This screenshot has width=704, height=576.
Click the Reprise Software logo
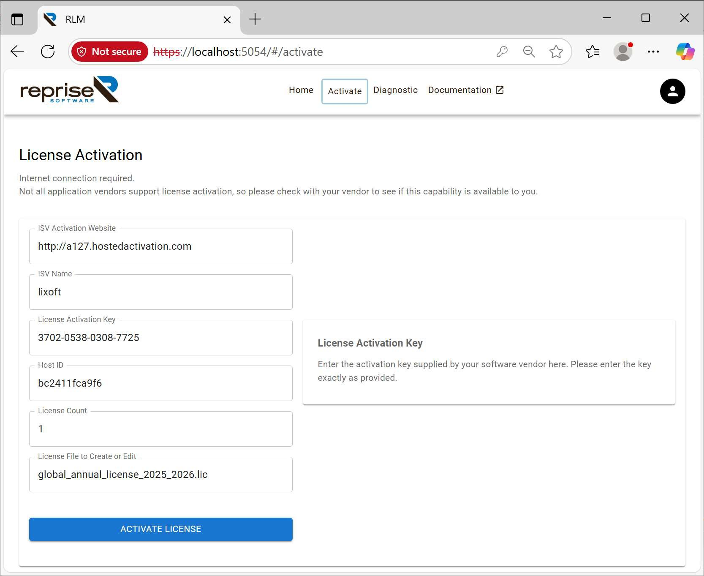point(70,90)
